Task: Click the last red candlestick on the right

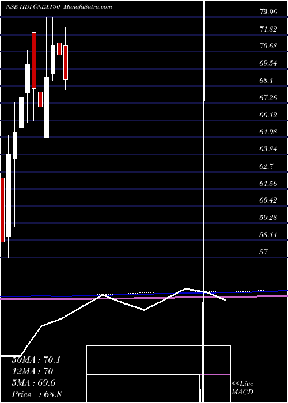Action: [66, 63]
